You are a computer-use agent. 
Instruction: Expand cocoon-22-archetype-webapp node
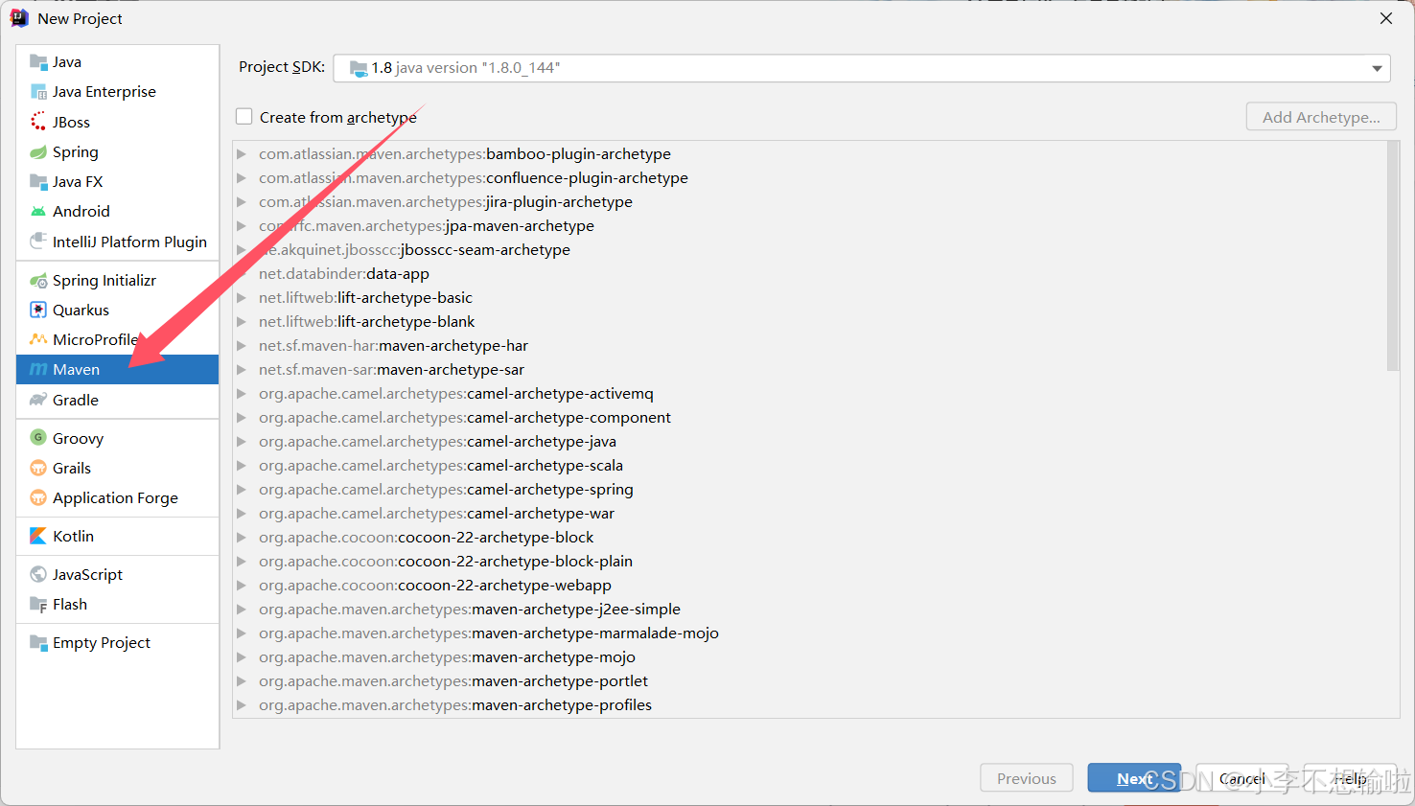tap(242, 585)
